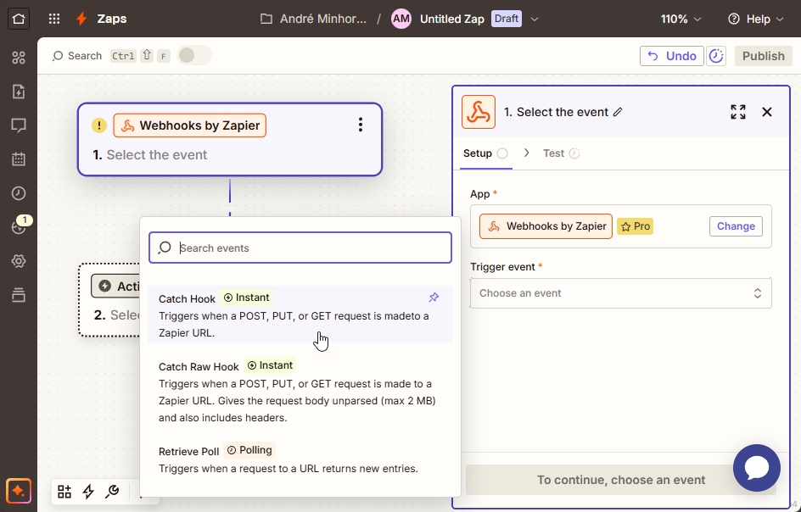The width and height of the screenshot is (801, 512).
Task: Click the Publish button
Action: [x=763, y=56]
